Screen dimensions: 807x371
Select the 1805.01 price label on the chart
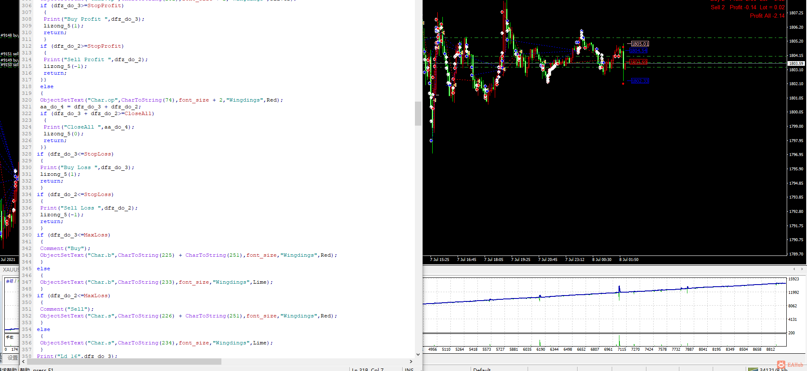(x=640, y=44)
